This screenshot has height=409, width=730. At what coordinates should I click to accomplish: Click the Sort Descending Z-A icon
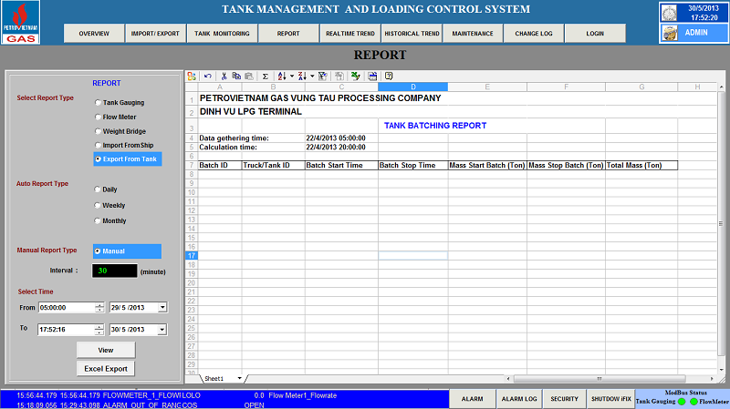302,77
